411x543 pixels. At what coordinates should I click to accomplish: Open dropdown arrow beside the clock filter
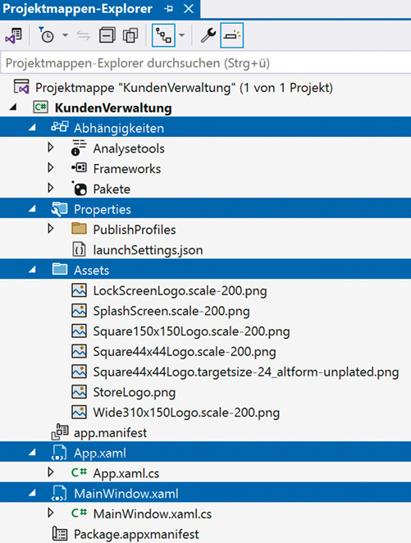click(65, 35)
